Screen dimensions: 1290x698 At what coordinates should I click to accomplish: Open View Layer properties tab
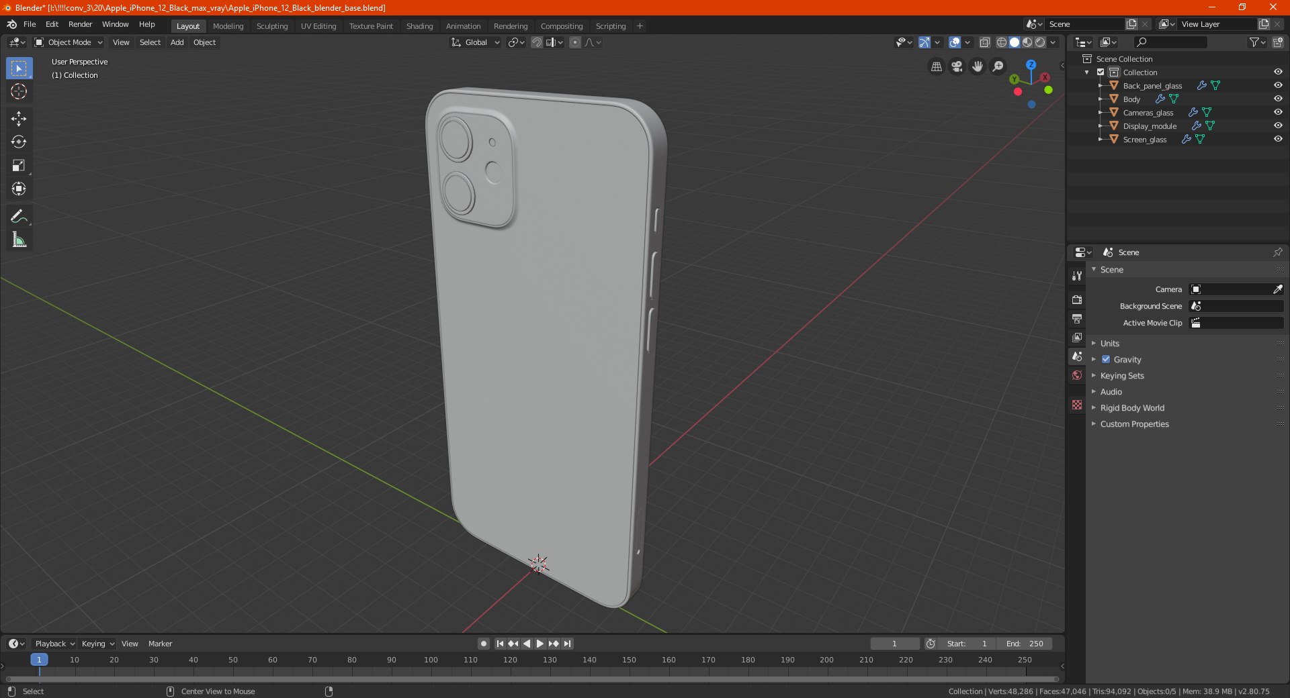pyautogui.click(x=1077, y=337)
